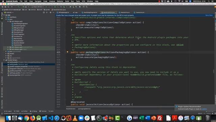Image resolution: width=216 pixels, height=122 pixels.
Task: Open the Navigate menu
Action: (x=38, y=1)
